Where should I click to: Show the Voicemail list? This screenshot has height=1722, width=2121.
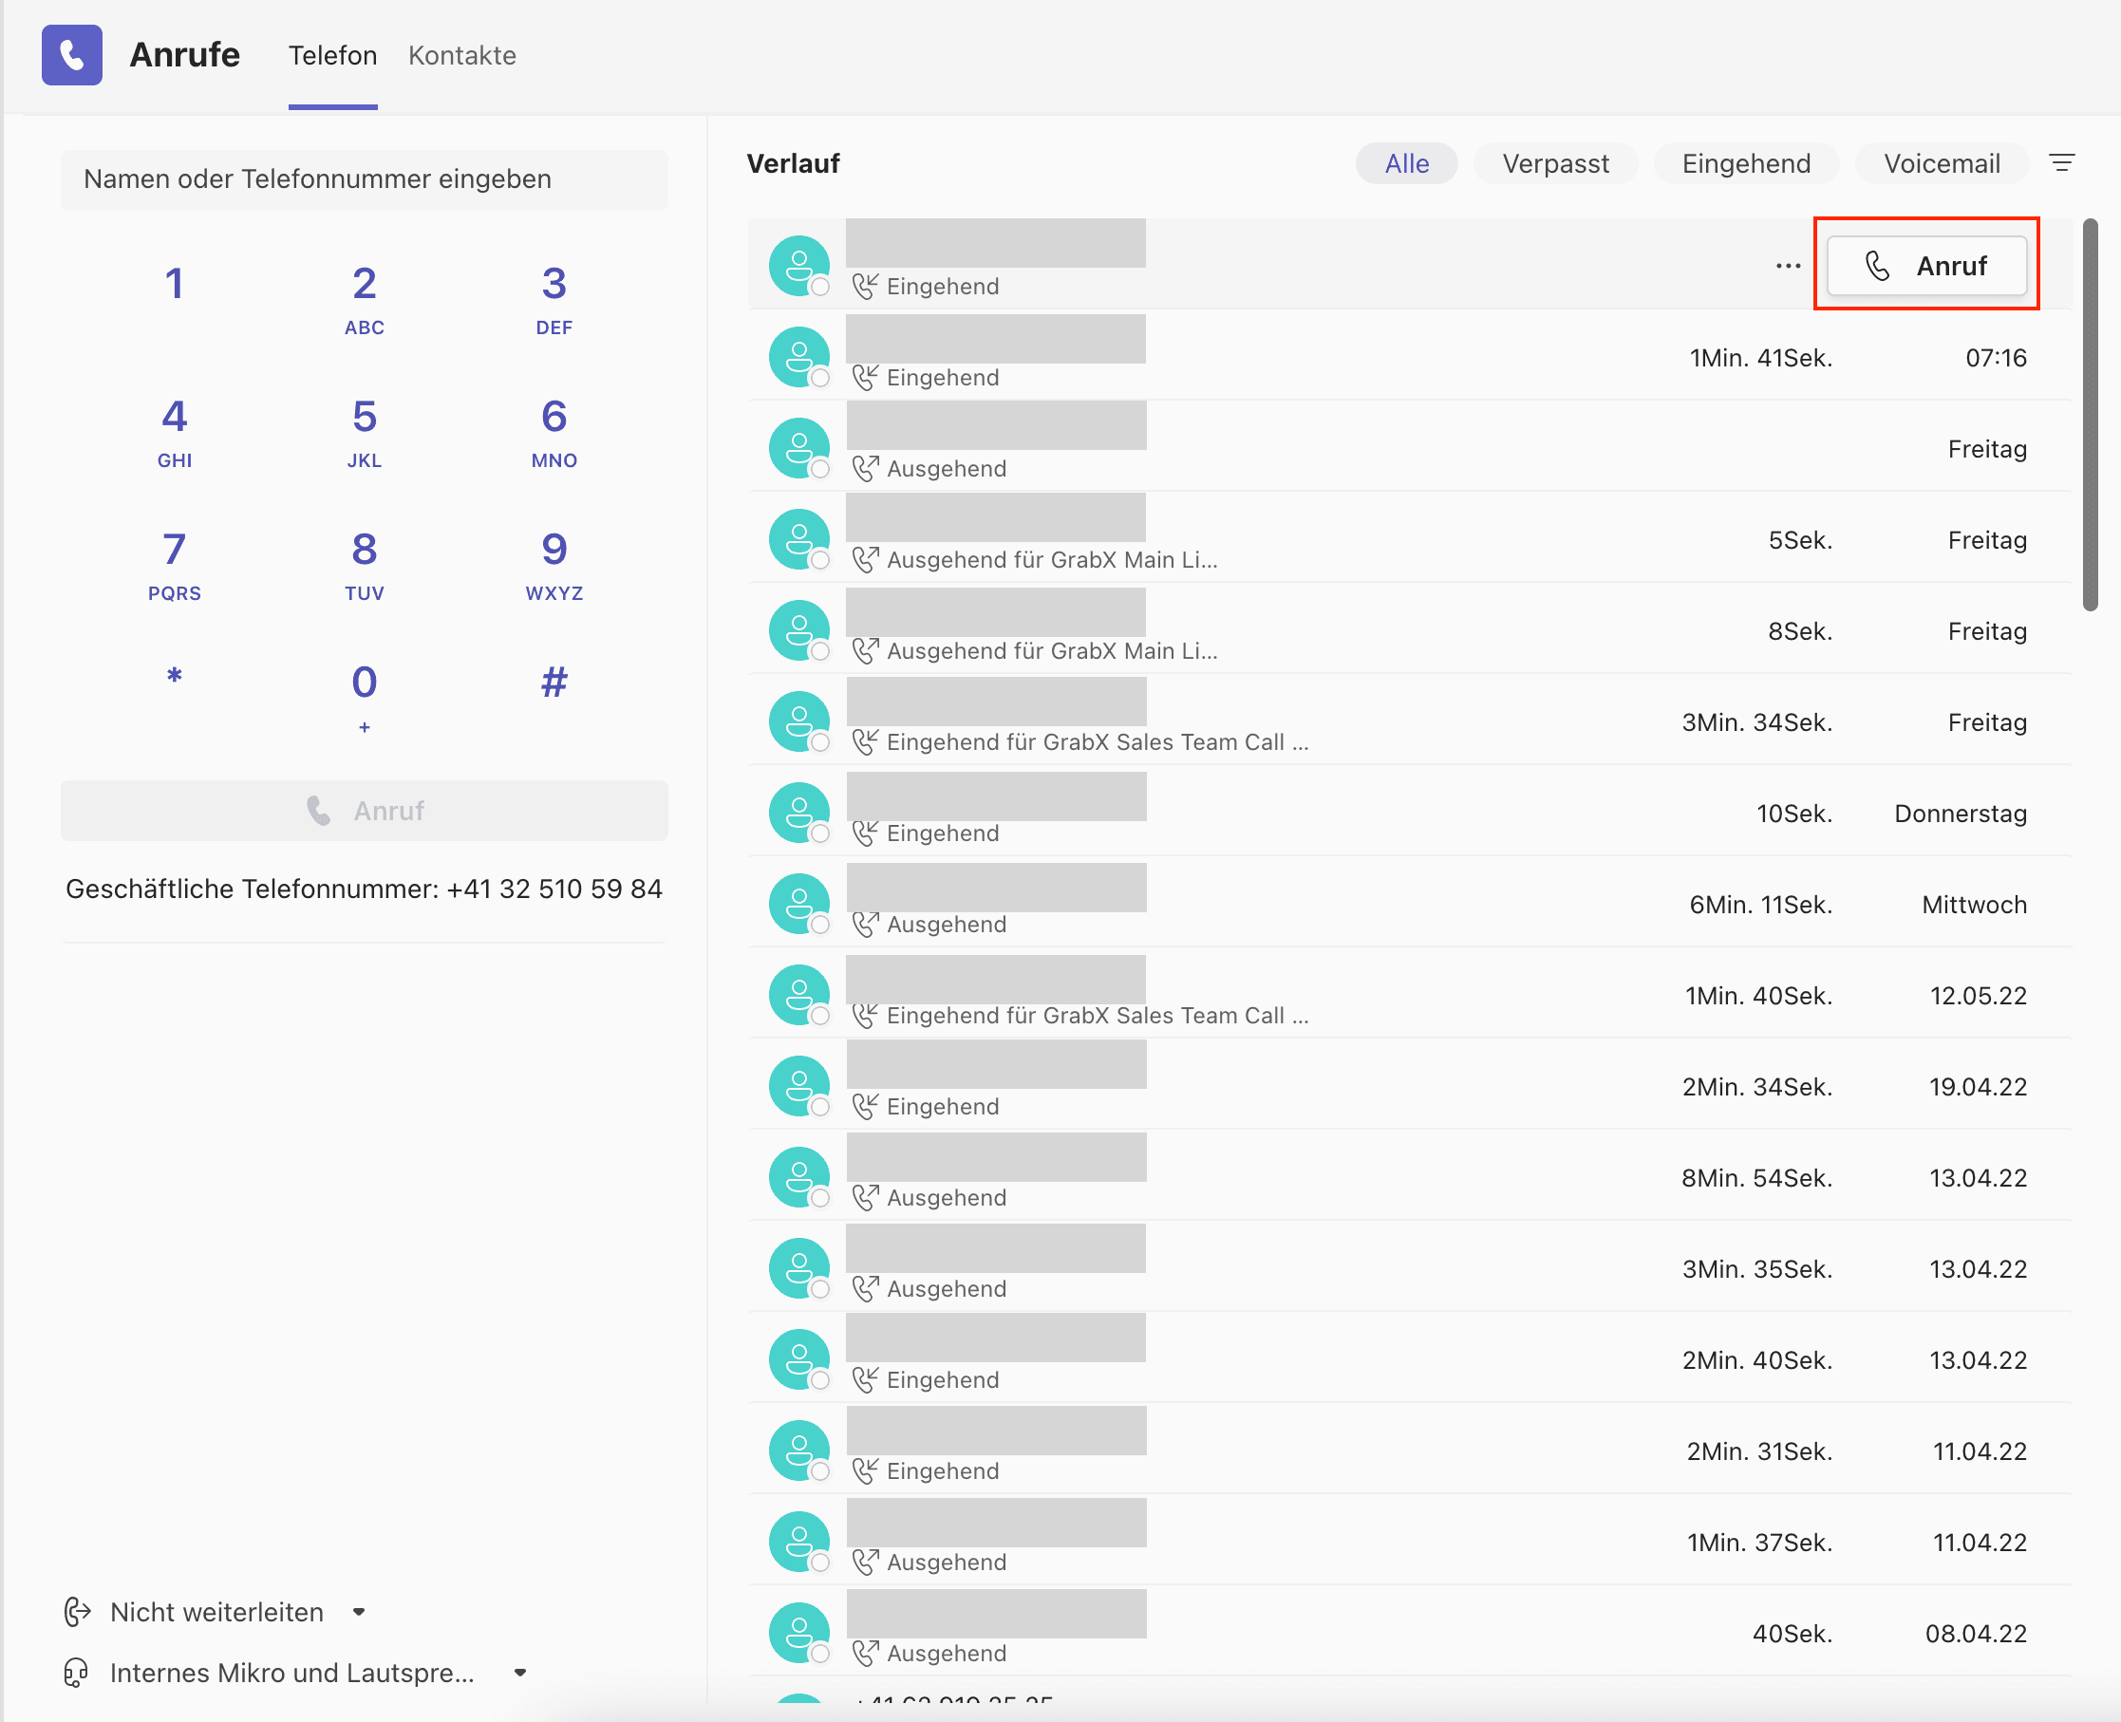pos(1941,163)
